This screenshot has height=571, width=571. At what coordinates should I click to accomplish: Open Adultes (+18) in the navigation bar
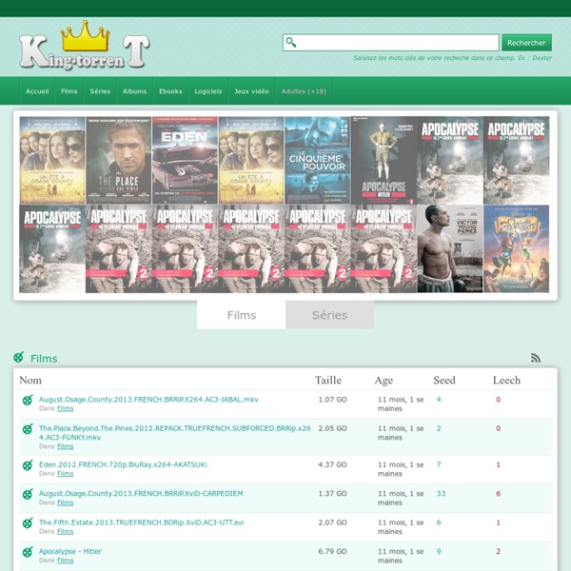304,91
